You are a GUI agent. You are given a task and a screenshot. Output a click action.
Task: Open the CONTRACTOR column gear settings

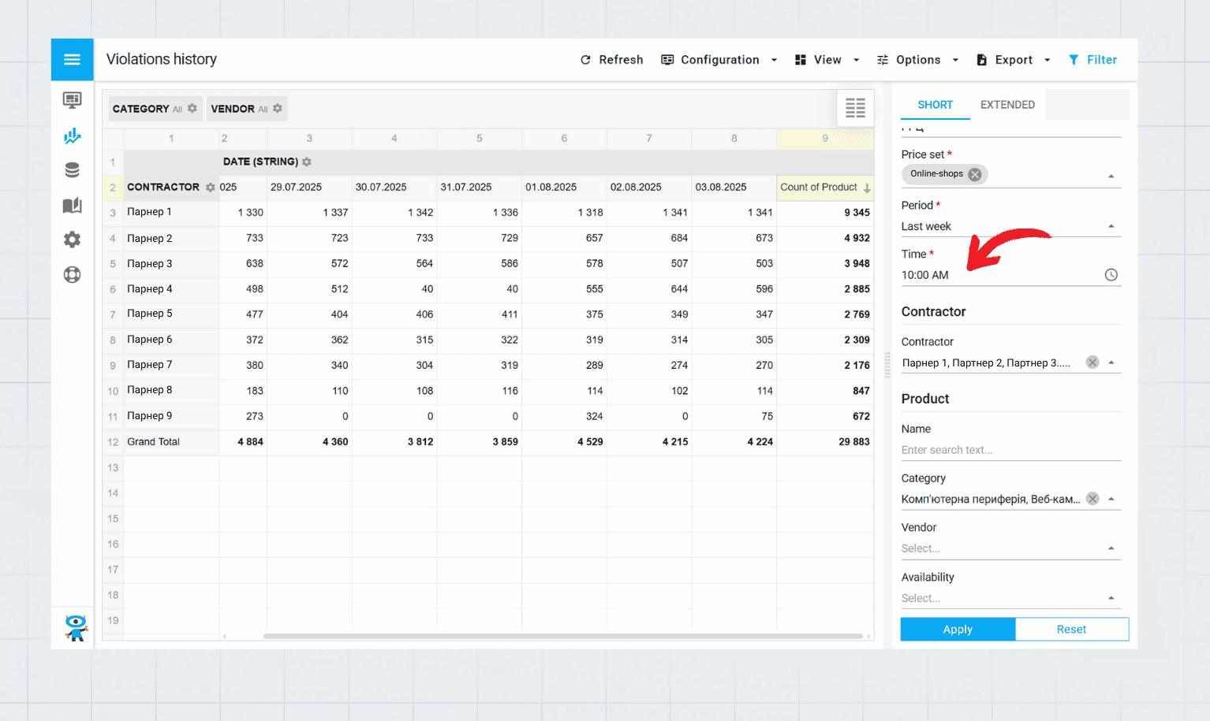pyautogui.click(x=209, y=188)
